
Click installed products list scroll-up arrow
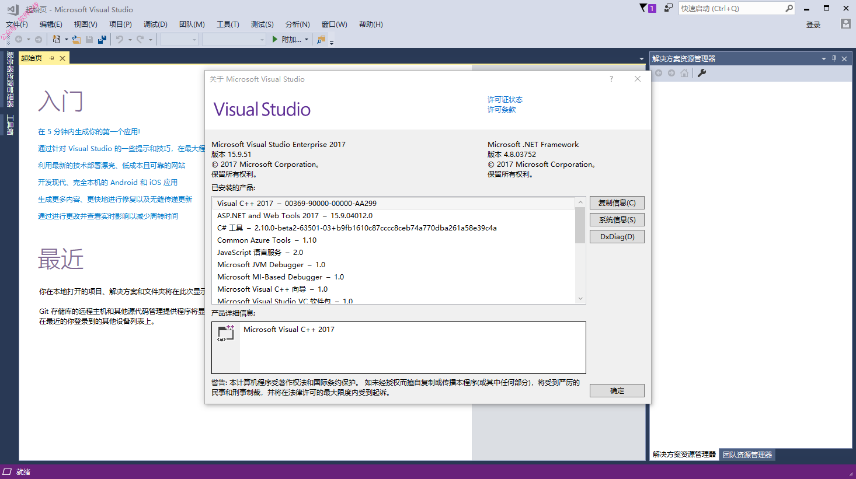(580, 202)
